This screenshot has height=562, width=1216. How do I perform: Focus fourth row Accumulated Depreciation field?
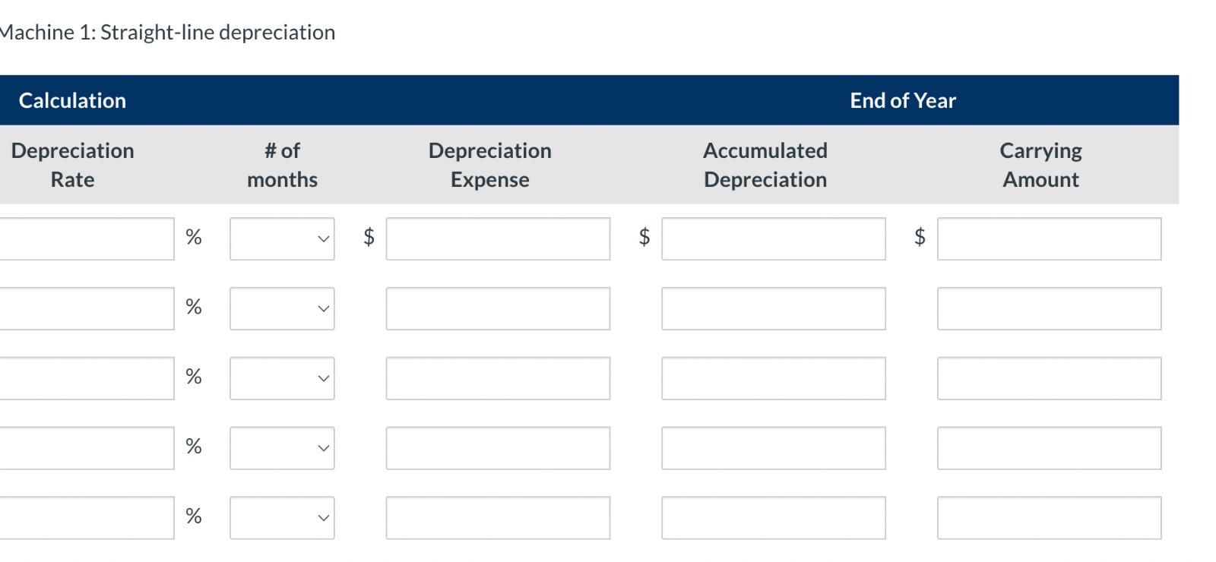(773, 448)
